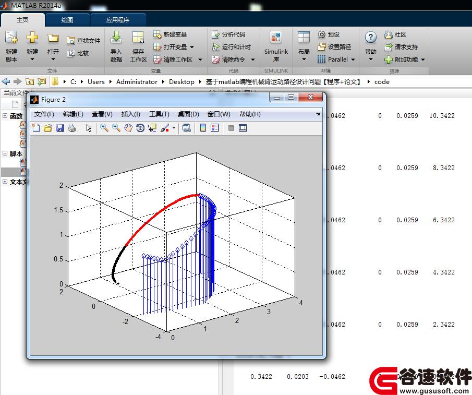472x395 pixels.
Task: Expand Clear Workspace (清除工作区) dropdown
Action: pyautogui.click(x=200, y=60)
